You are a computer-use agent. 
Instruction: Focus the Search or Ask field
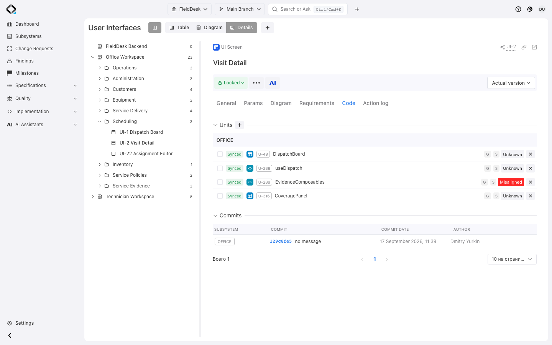tap(308, 9)
